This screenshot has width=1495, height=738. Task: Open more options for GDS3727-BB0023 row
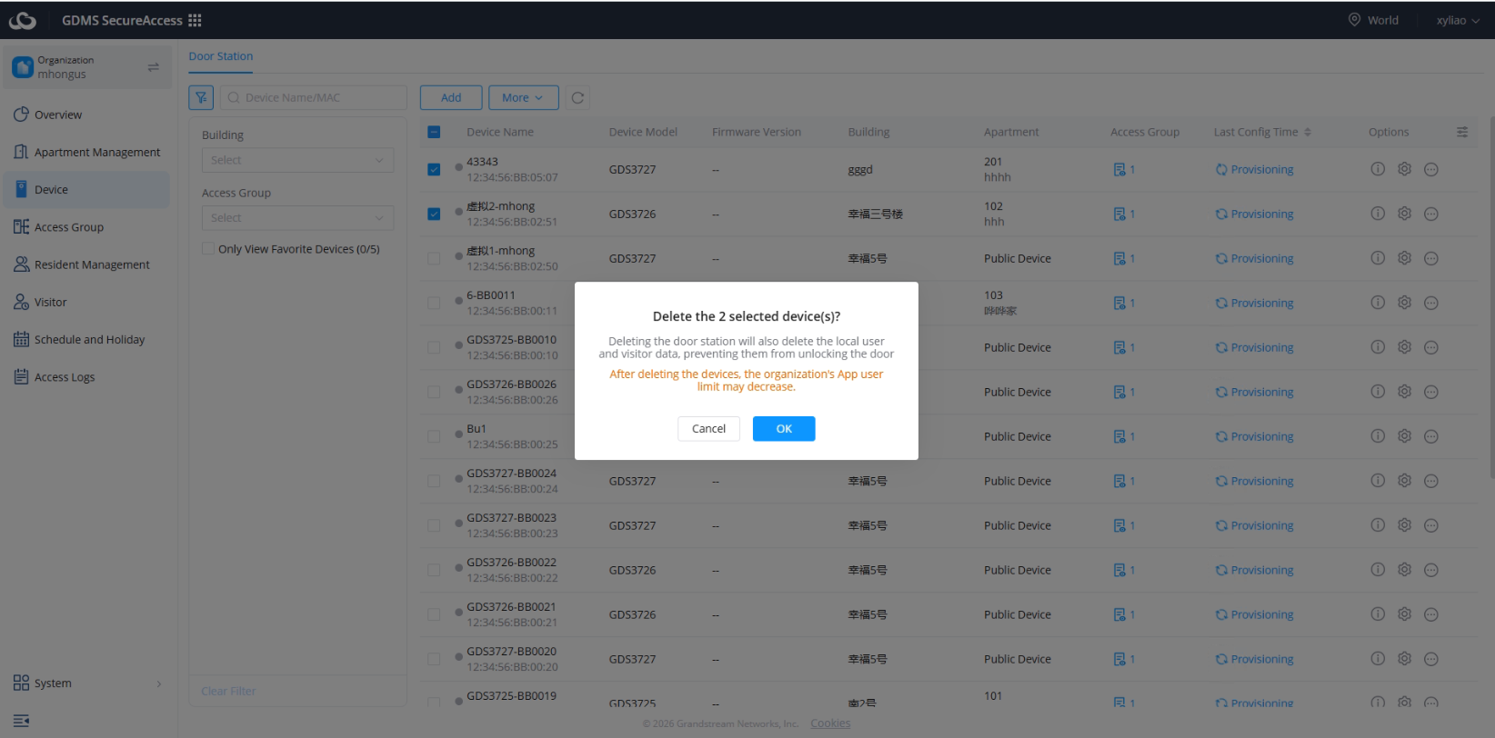1430,525
